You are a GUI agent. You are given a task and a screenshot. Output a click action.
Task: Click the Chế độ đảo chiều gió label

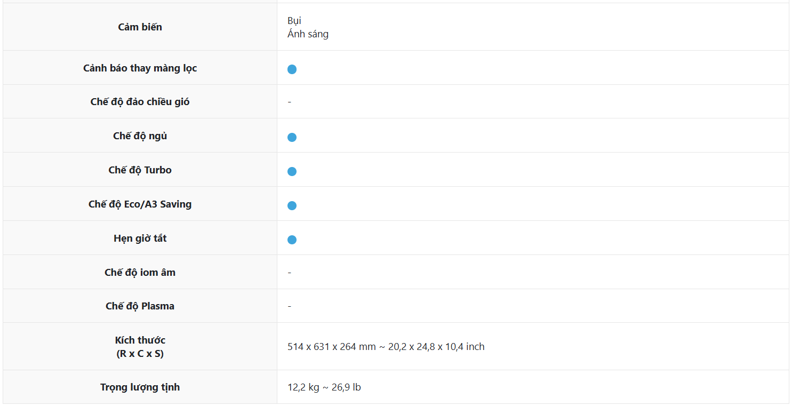(140, 102)
